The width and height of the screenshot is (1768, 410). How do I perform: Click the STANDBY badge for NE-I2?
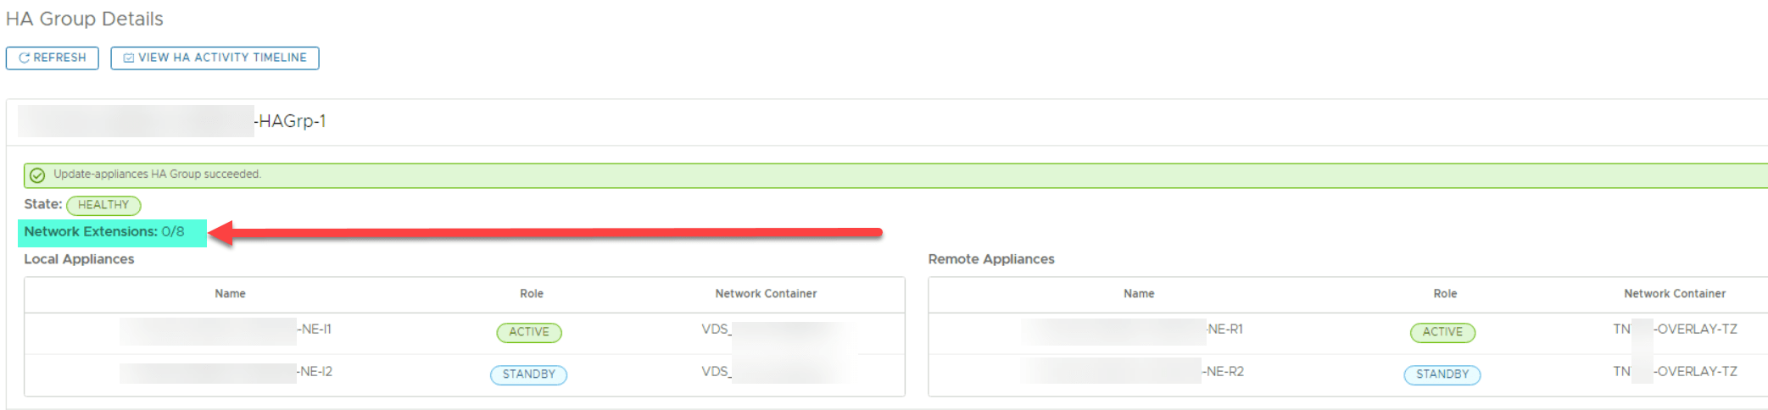[x=528, y=374]
